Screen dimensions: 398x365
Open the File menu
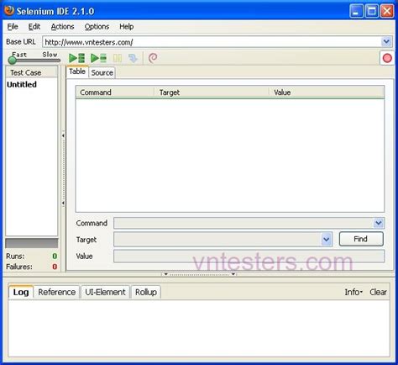[13, 27]
